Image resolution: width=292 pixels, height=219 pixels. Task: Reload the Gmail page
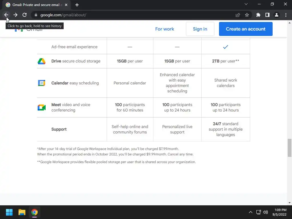[25, 15]
